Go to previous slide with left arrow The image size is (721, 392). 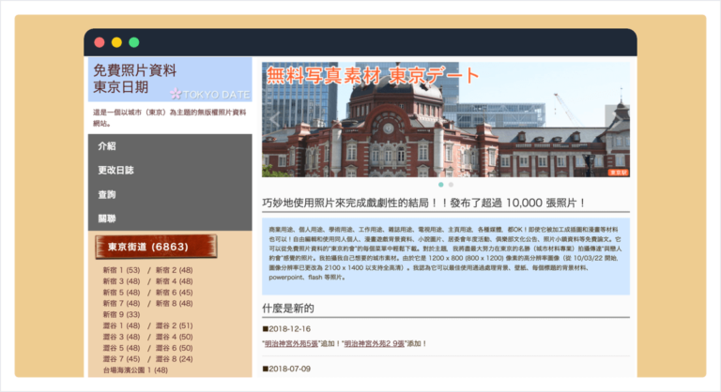[x=274, y=119]
